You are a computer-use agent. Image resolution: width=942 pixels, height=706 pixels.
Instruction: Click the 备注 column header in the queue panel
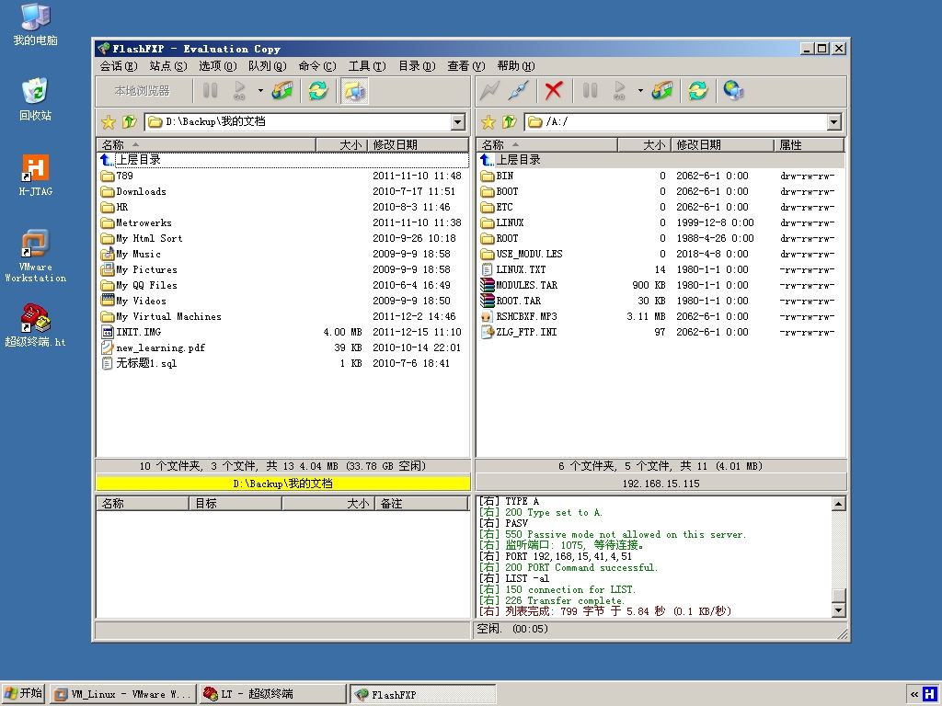pyautogui.click(x=421, y=503)
